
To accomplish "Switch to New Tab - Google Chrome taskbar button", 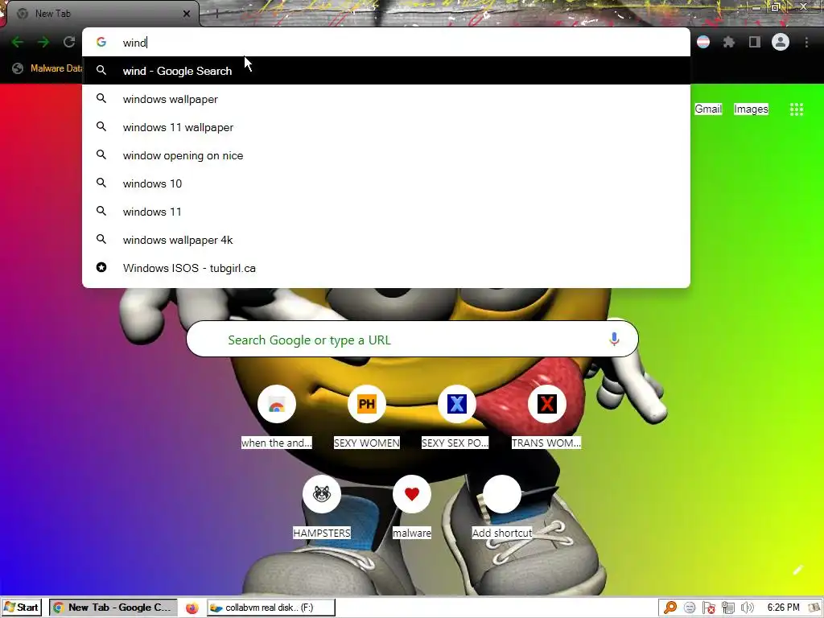I will (x=113, y=608).
